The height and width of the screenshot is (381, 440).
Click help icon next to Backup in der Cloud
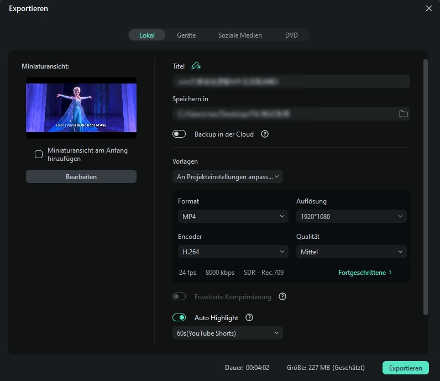pyautogui.click(x=265, y=134)
